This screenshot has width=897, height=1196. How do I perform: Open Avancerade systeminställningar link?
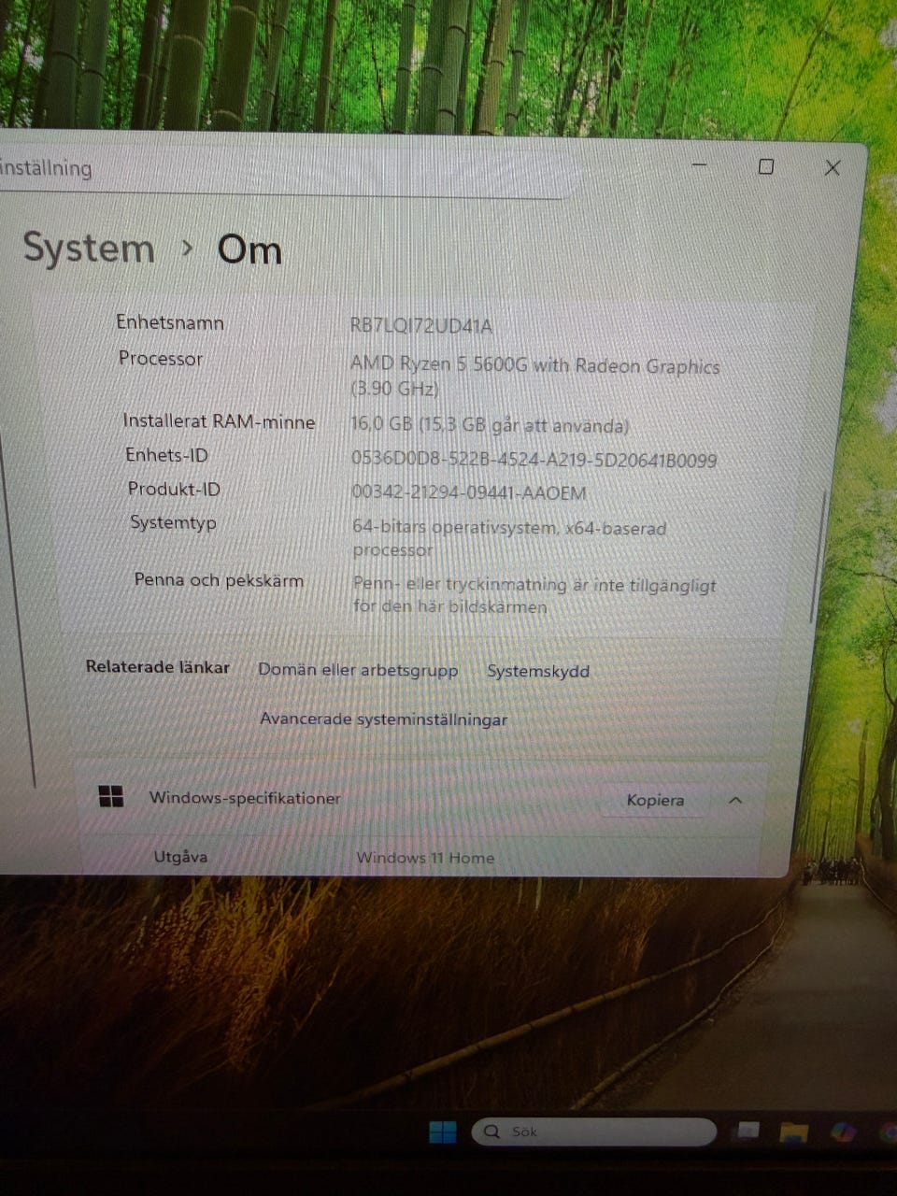383,719
